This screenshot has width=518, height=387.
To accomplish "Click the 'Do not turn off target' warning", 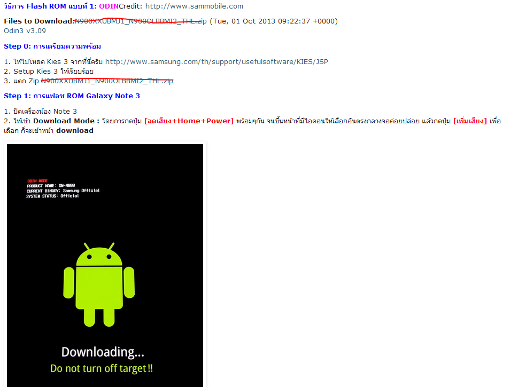I will 102,368.
